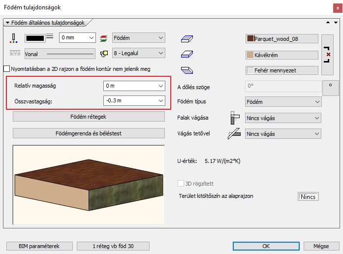Open the Parquet_wood_08 material selector
The image size is (343, 254).
tap(282, 39)
